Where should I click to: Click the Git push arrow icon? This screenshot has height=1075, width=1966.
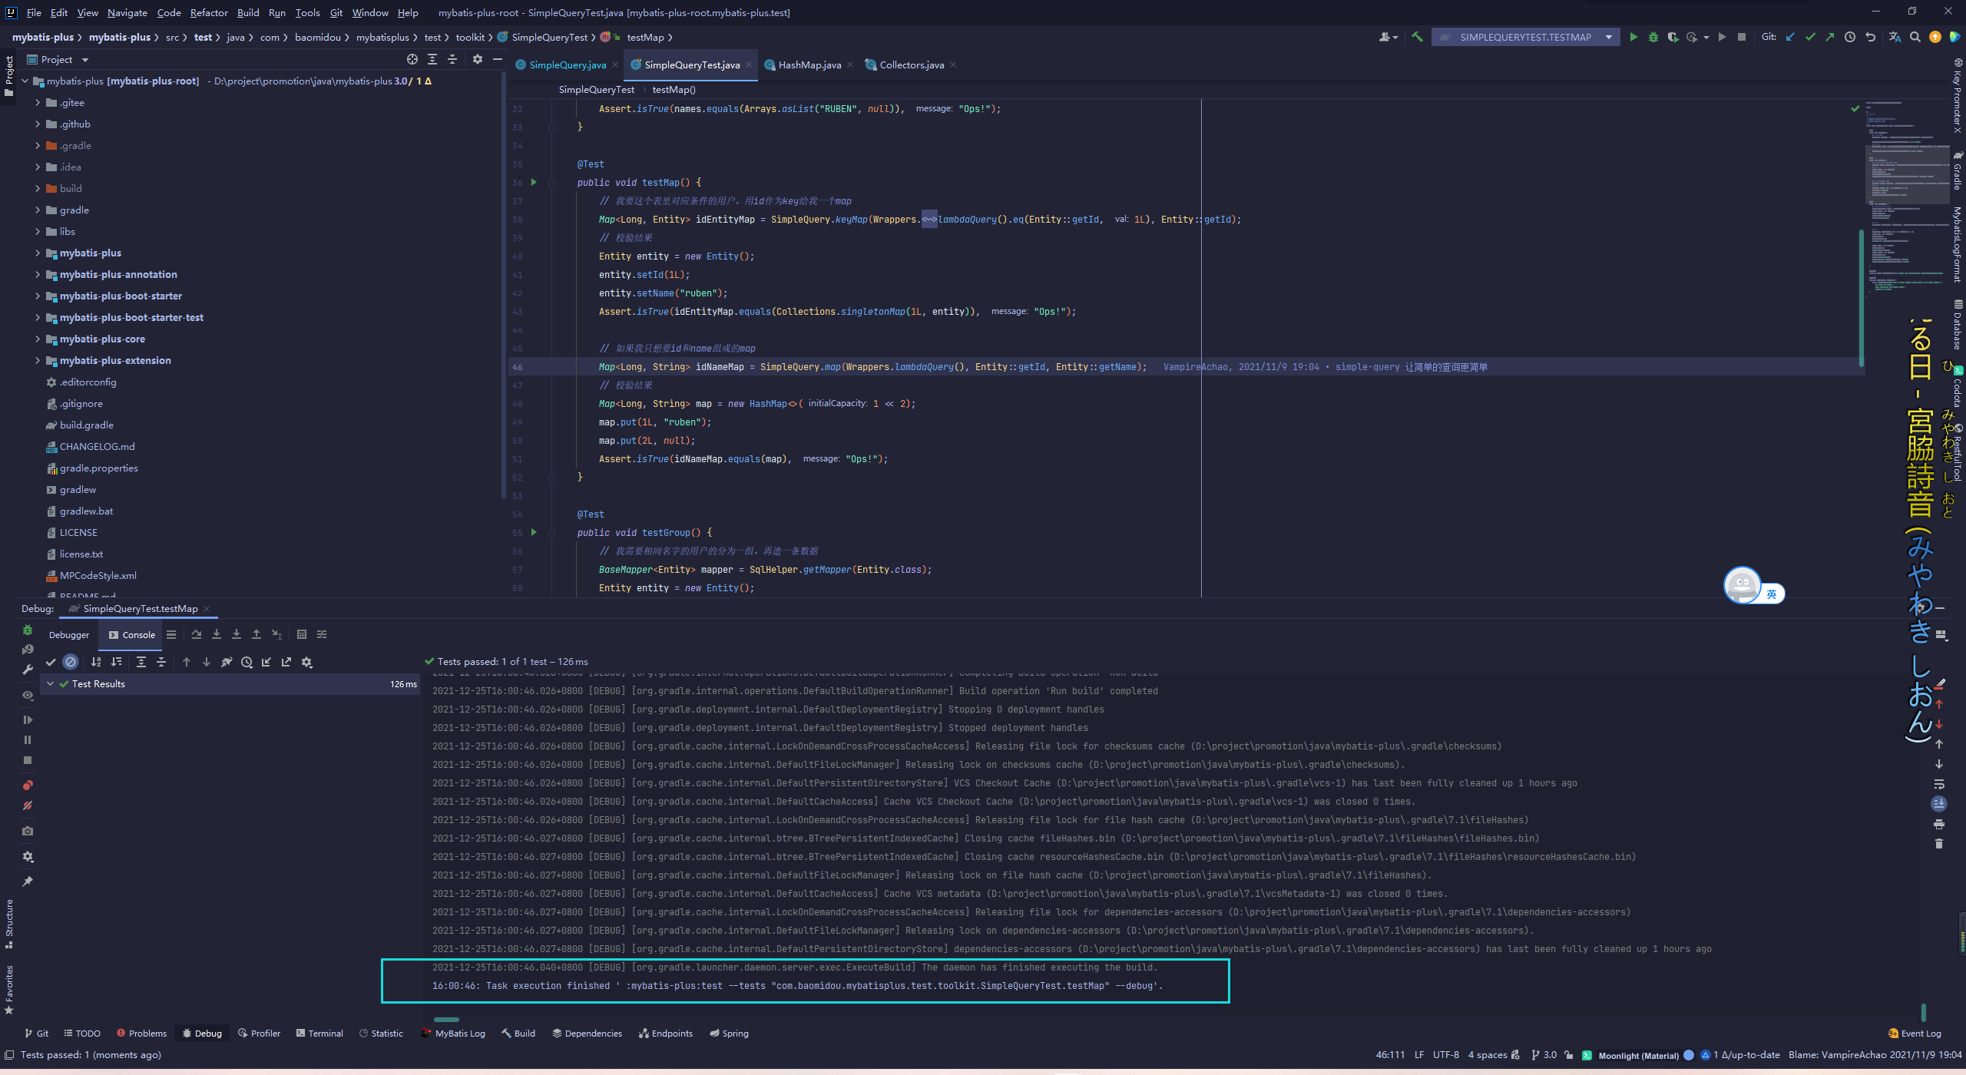click(x=1830, y=37)
